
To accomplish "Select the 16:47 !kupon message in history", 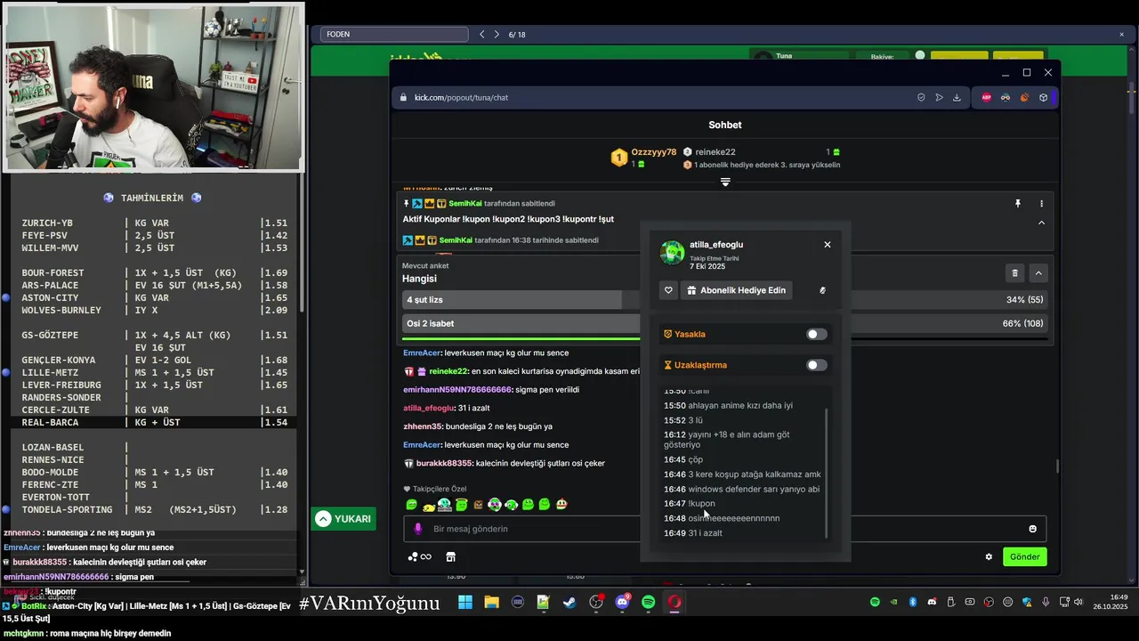I will [689, 504].
